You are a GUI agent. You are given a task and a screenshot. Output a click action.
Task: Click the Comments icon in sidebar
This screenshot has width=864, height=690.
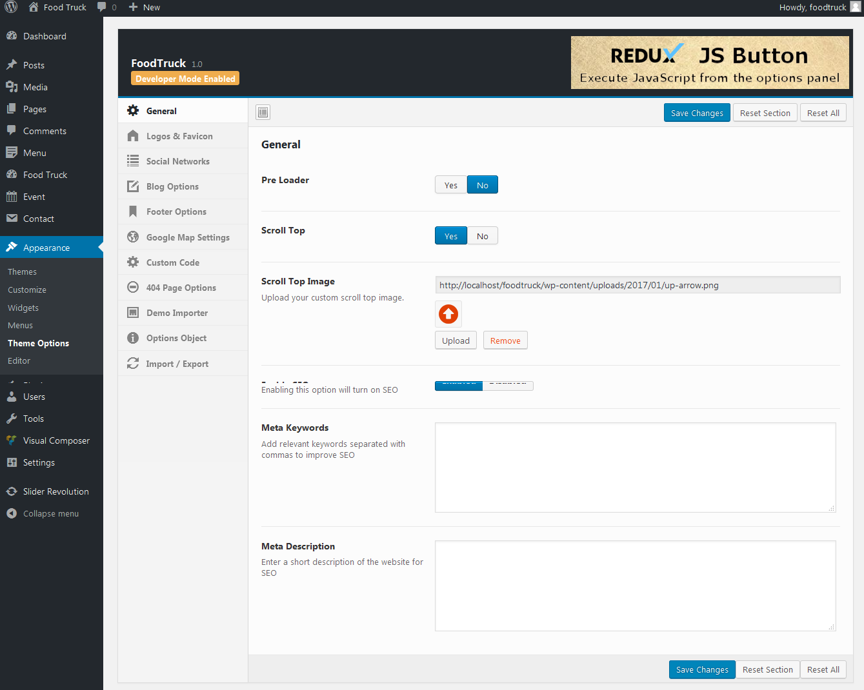tap(12, 131)
